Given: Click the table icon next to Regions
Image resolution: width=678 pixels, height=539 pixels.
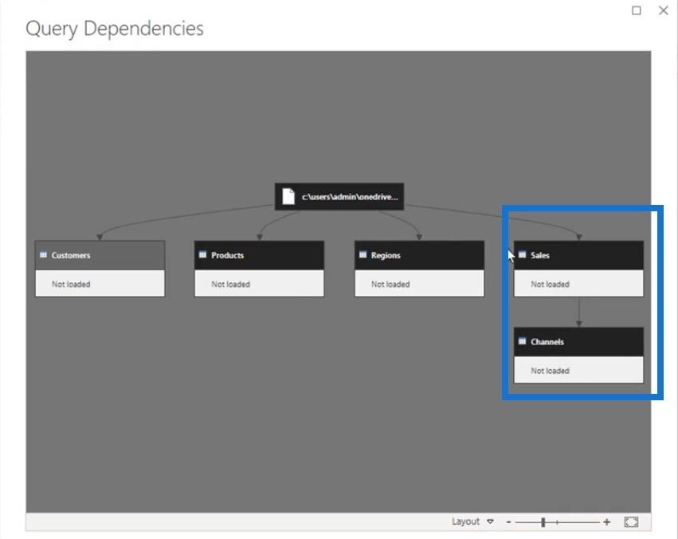Looking at the screenshot, I should 363,255.
